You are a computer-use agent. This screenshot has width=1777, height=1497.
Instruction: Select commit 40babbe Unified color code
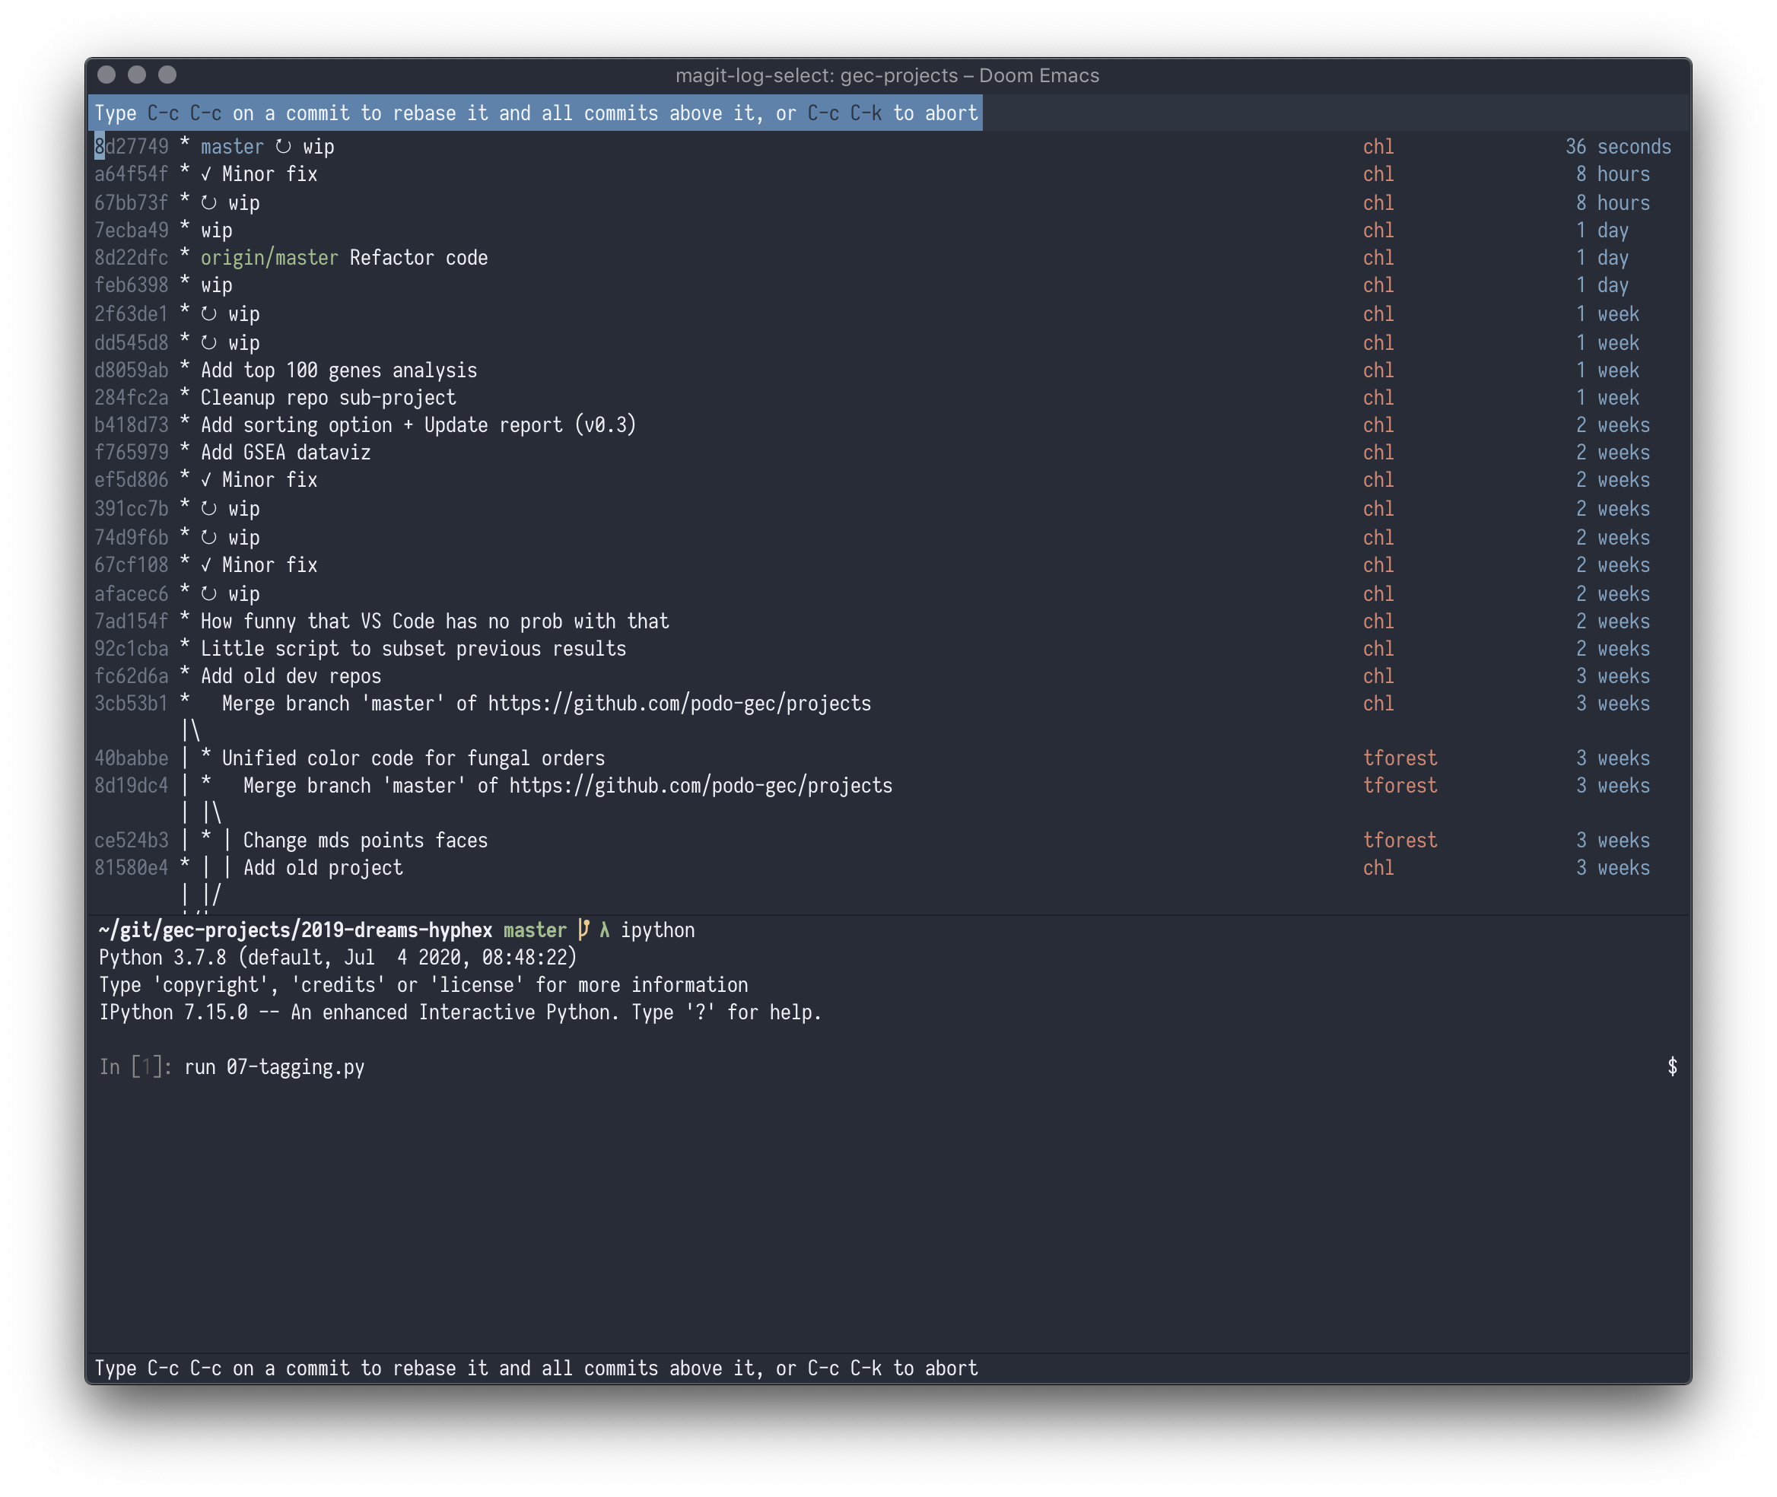(x=413, y=758)
